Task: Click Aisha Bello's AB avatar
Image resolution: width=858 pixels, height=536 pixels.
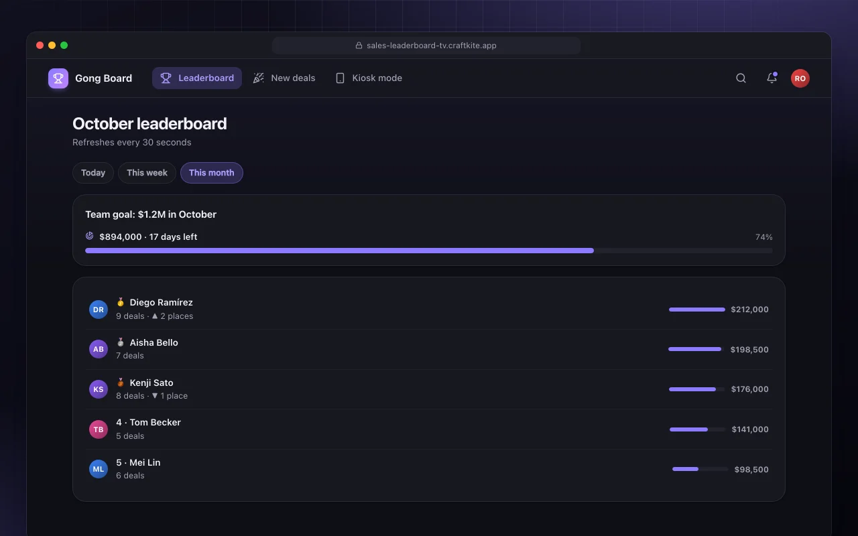Action: 99,349
